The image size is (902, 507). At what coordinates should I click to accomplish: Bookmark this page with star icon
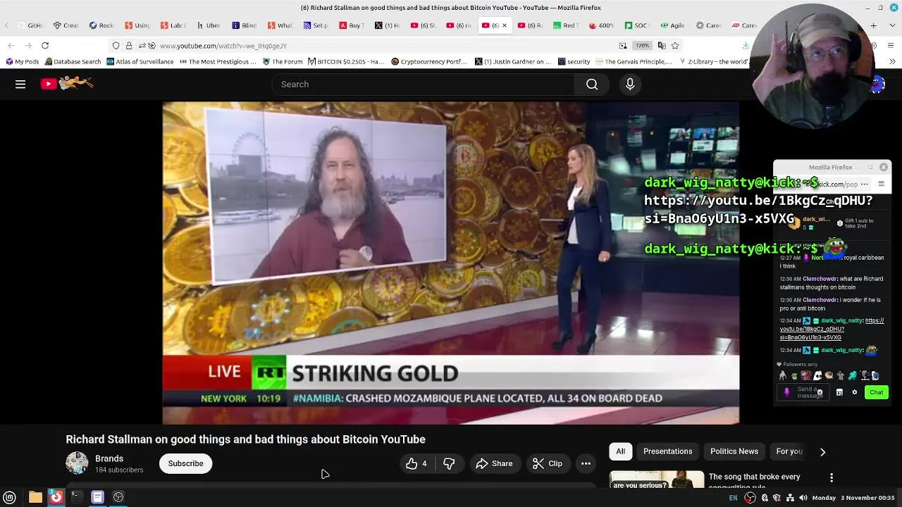click(675, 46)
